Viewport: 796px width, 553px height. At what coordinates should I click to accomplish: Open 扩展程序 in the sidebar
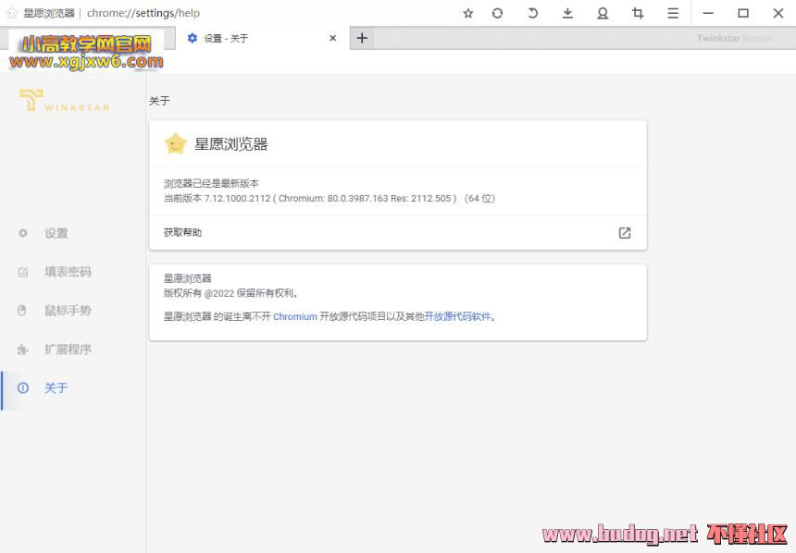tap(68, 349)
